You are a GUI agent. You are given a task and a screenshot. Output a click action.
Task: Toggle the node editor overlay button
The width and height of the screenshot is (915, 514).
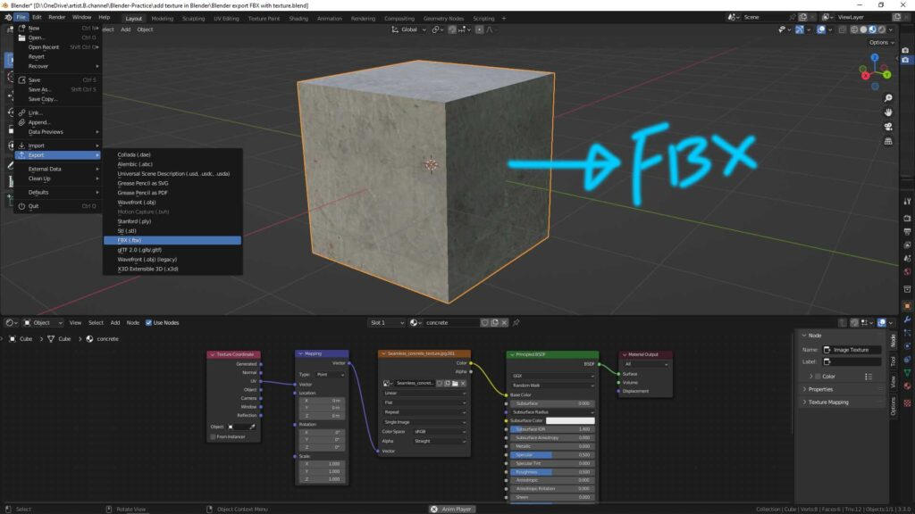(882, 322)
